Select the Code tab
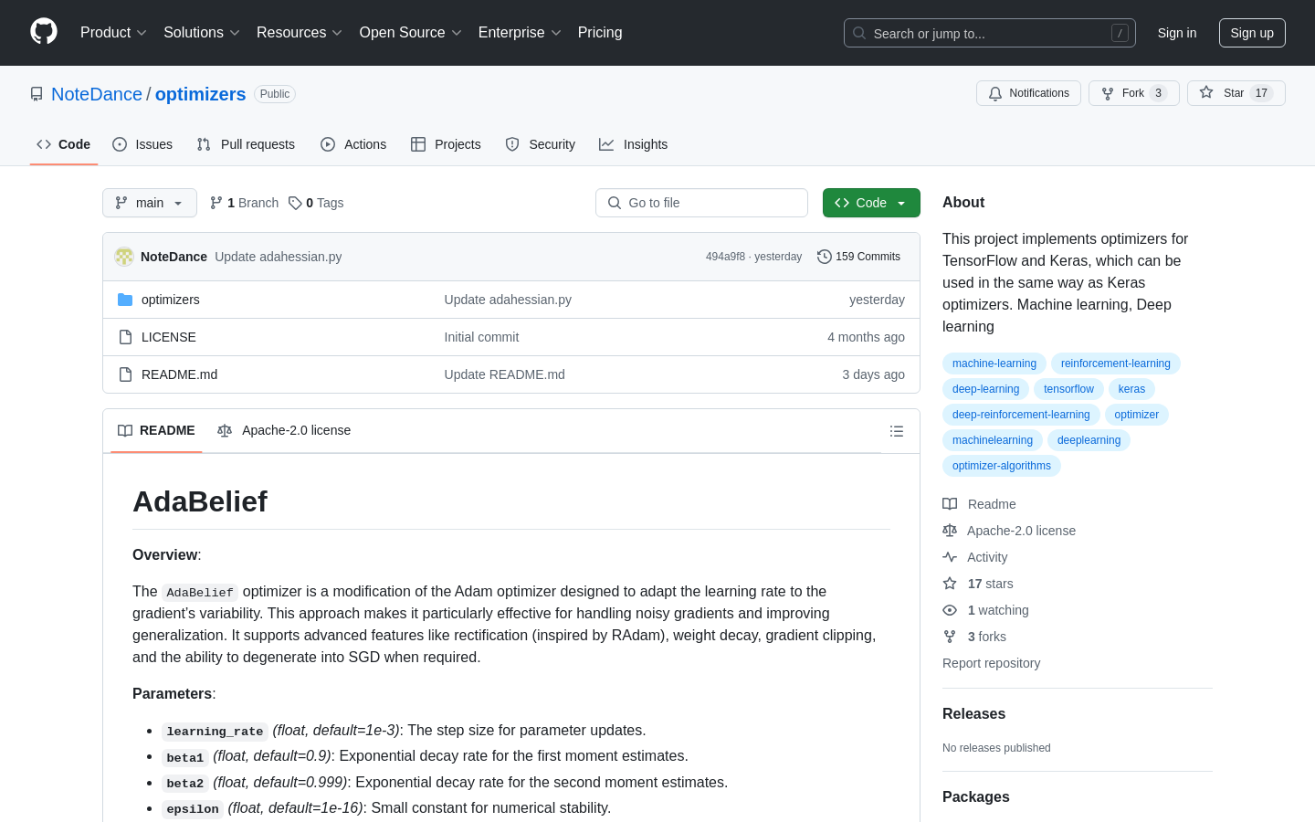Viewport: 1315px width, 822px height. tap(64, 144)
